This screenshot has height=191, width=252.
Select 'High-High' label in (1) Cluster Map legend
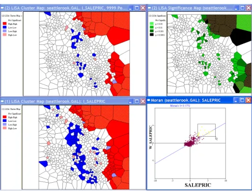13,118
